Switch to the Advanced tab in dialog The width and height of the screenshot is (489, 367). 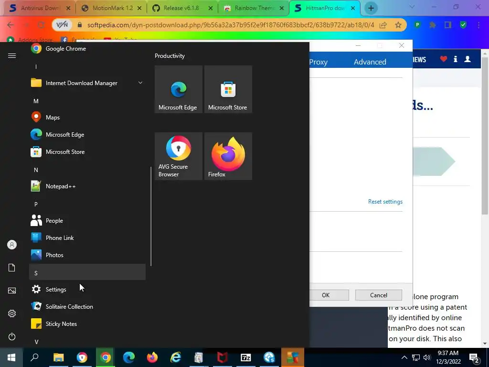pos(370,62)
